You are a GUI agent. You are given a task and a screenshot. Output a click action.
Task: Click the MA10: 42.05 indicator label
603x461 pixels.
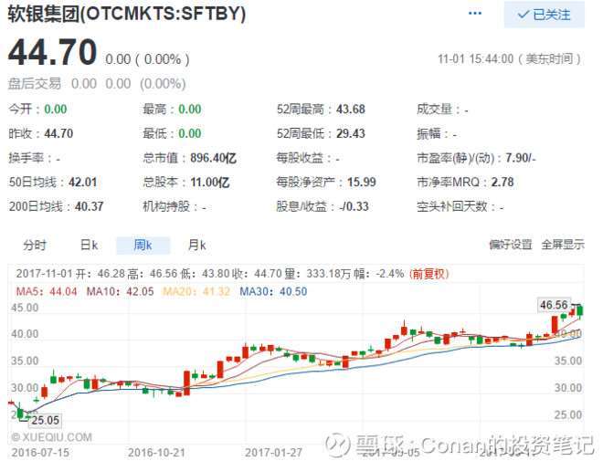[x=120, y=291]
